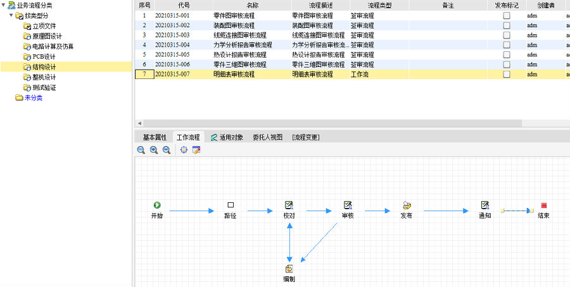Collapse the 业务流程分类 tree root
The image size is (570, 287).
click(4, 5)
